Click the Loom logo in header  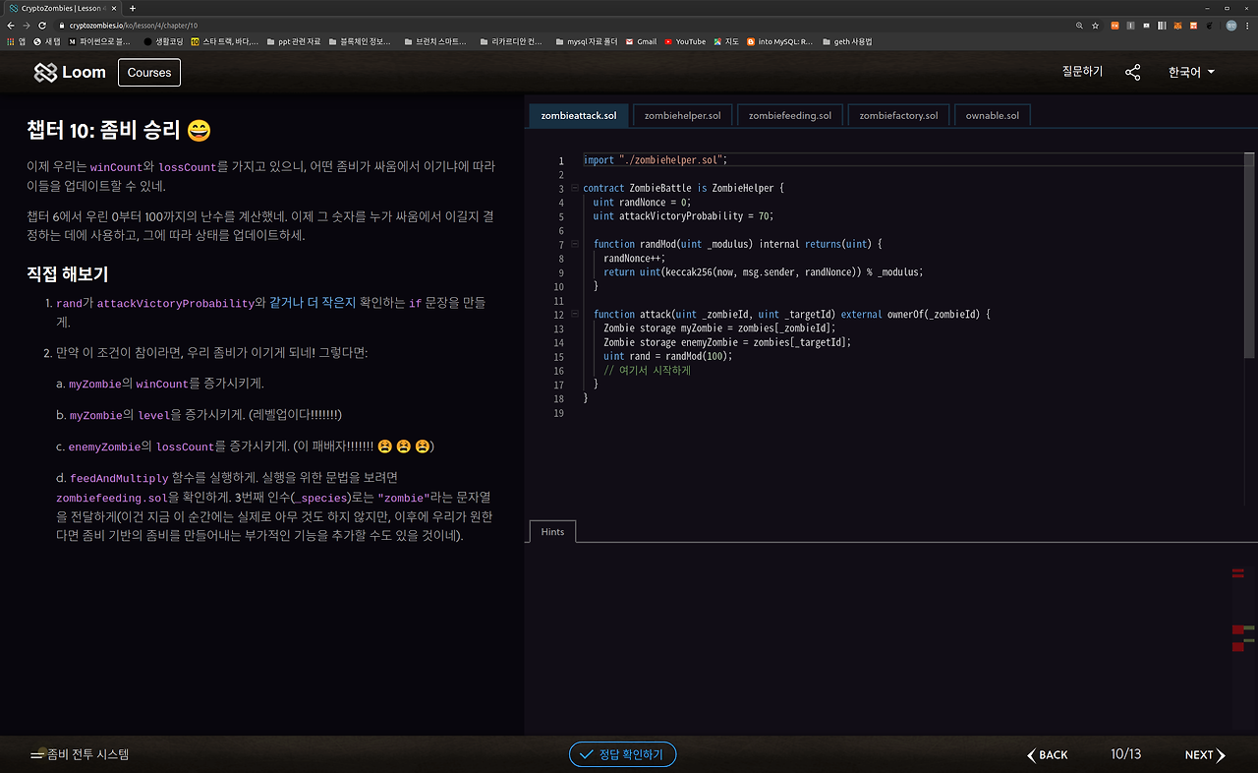tap(70, 72)
